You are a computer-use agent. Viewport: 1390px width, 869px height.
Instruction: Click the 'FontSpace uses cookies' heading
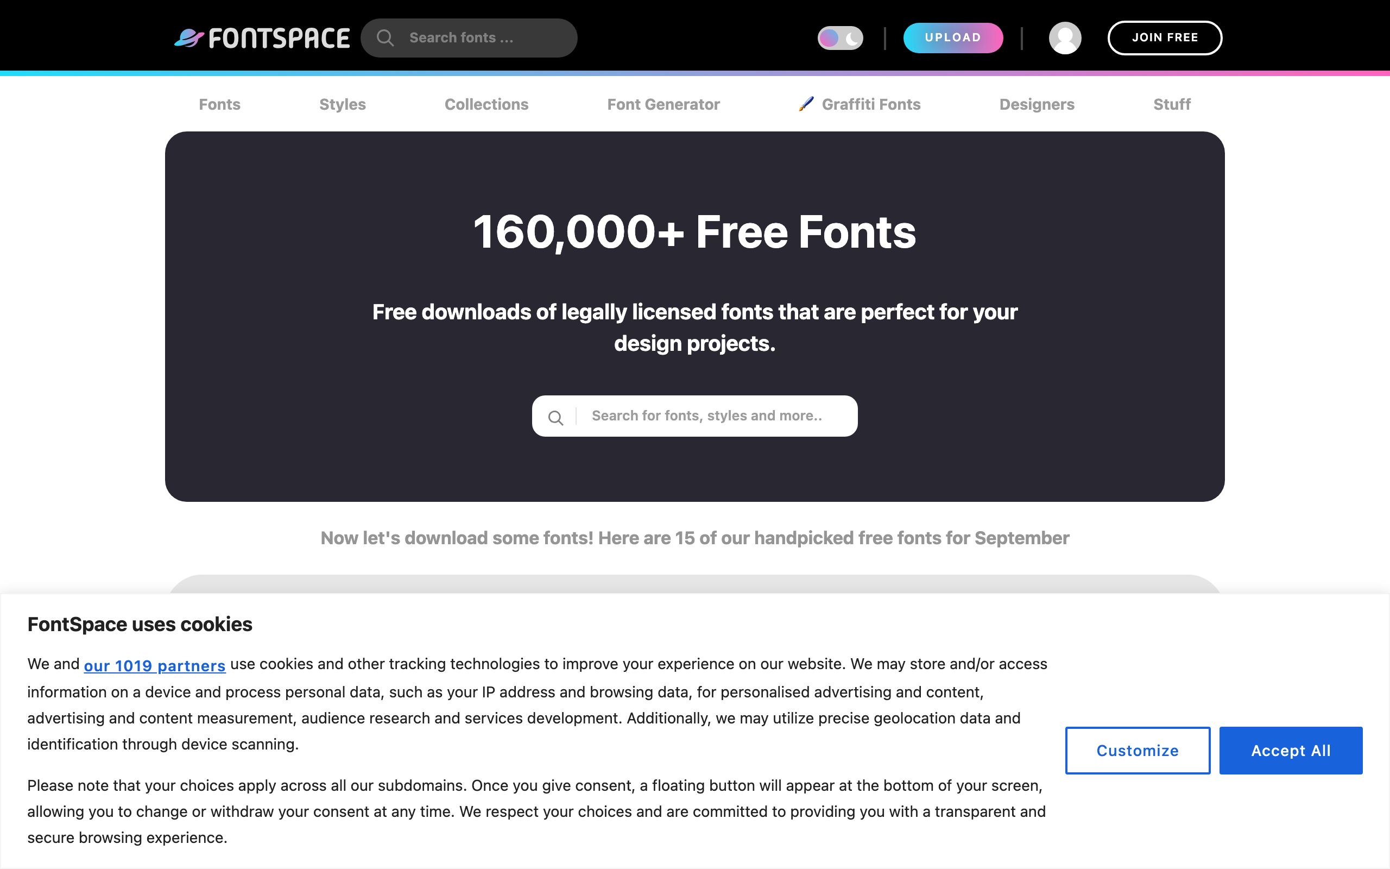click(140, 624)
